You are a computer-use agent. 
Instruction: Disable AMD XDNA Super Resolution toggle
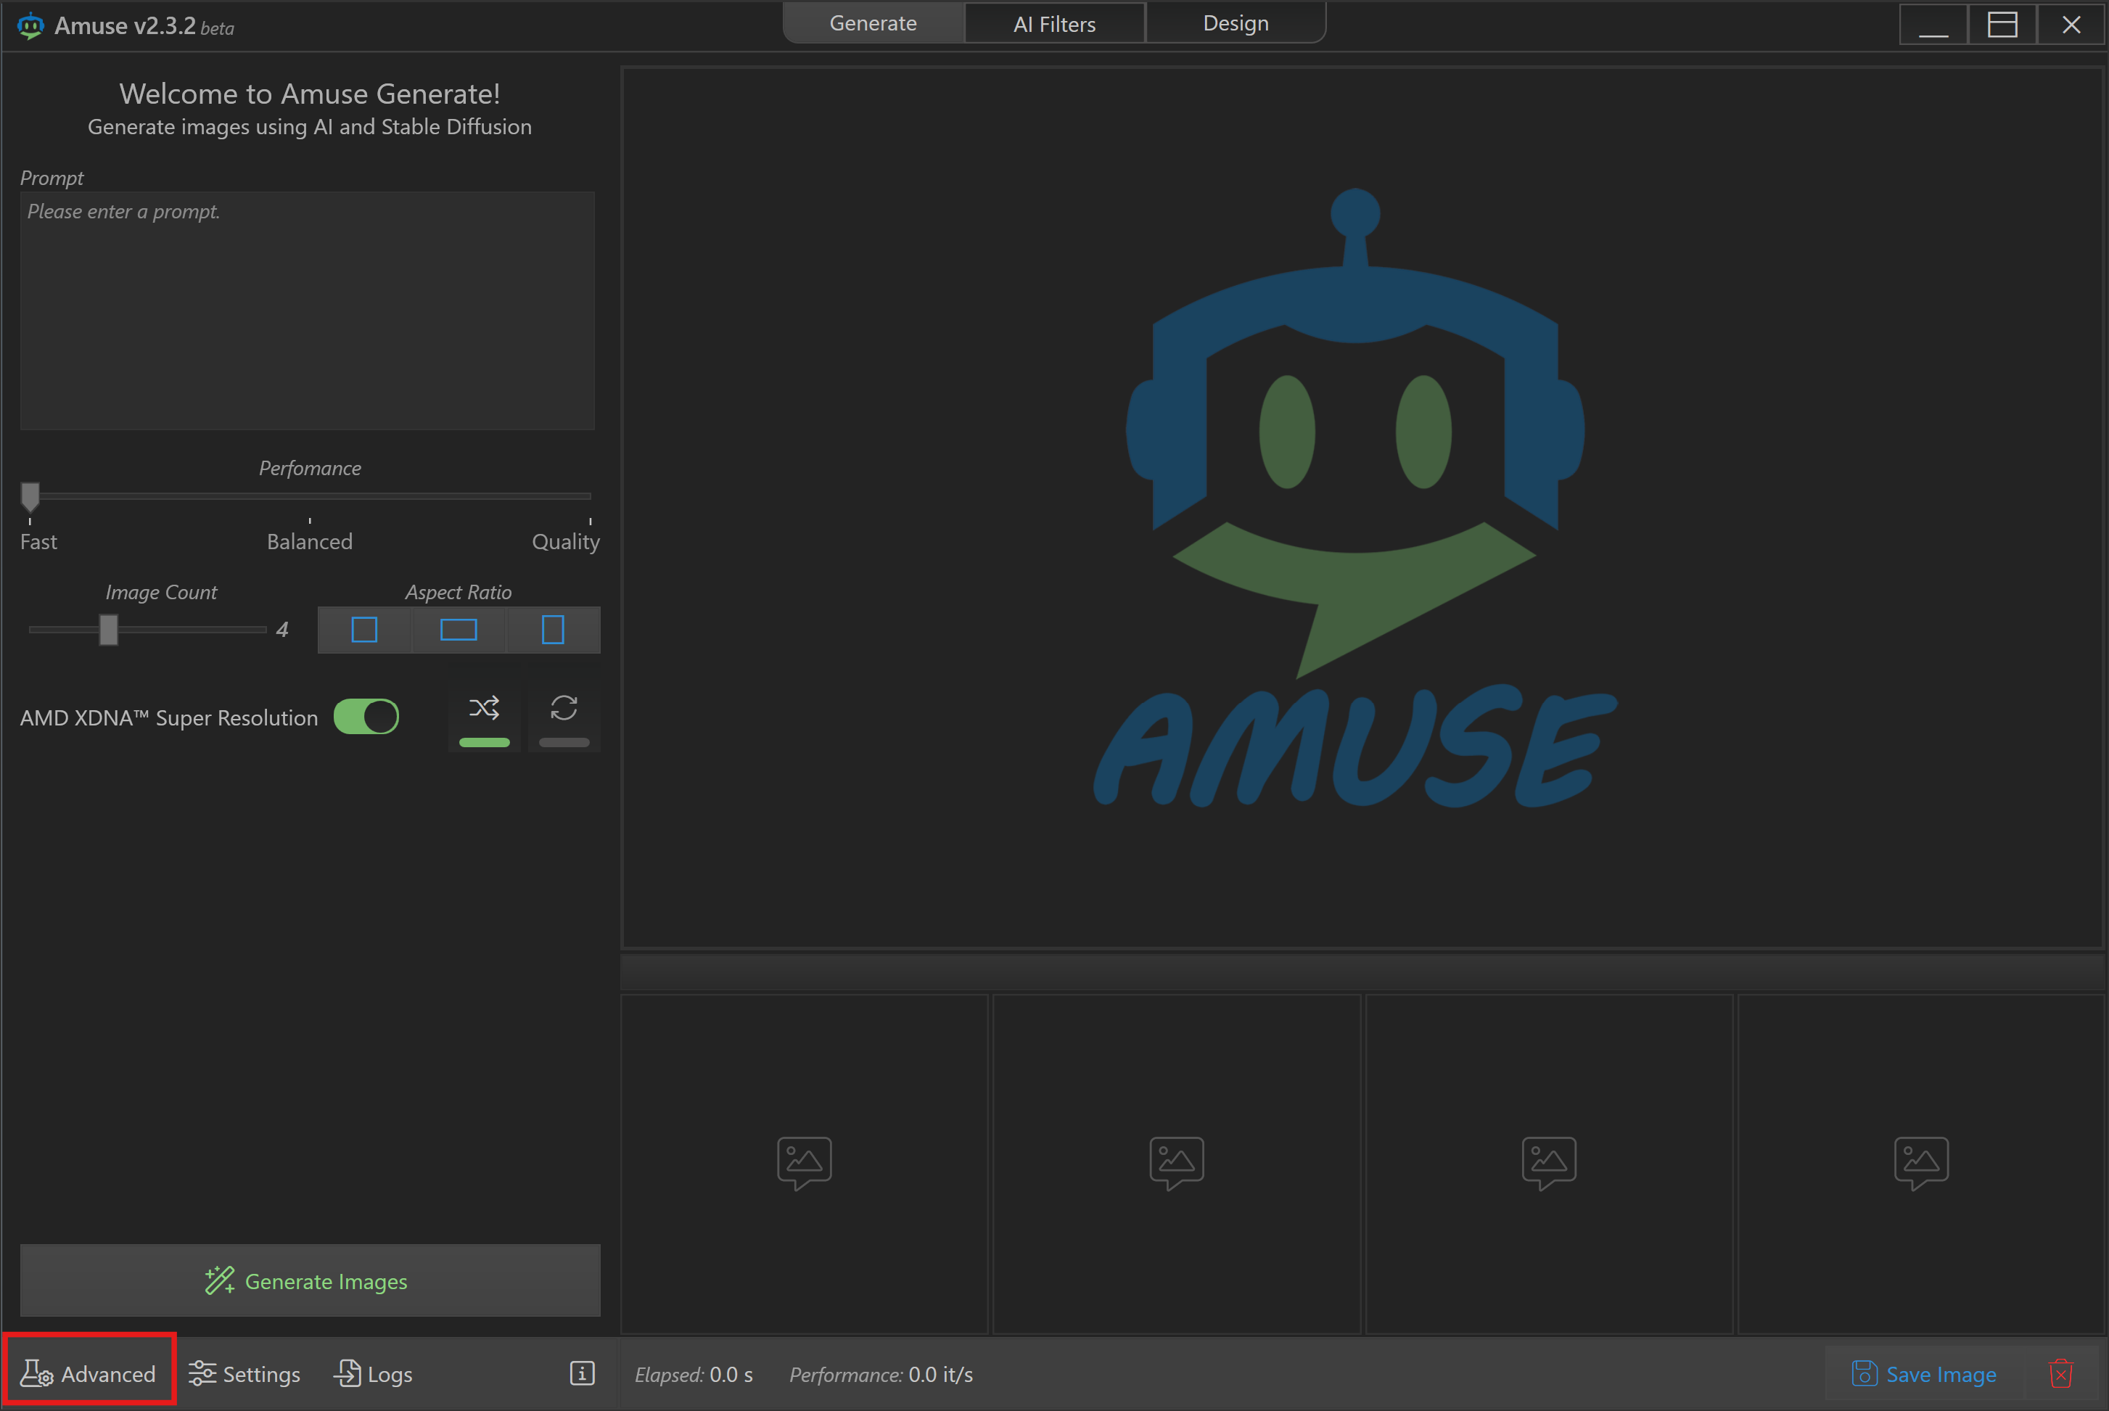click(366, 717)
